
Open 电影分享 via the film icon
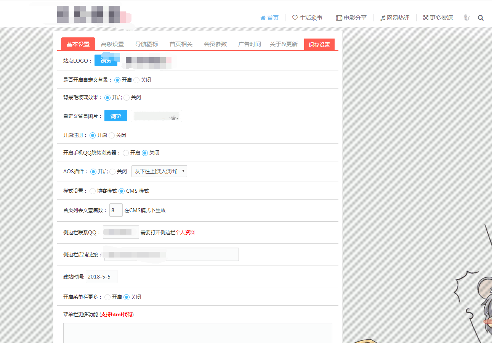(x=338, y=17)
